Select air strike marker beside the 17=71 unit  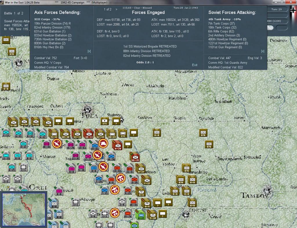[x=97, y=155]
